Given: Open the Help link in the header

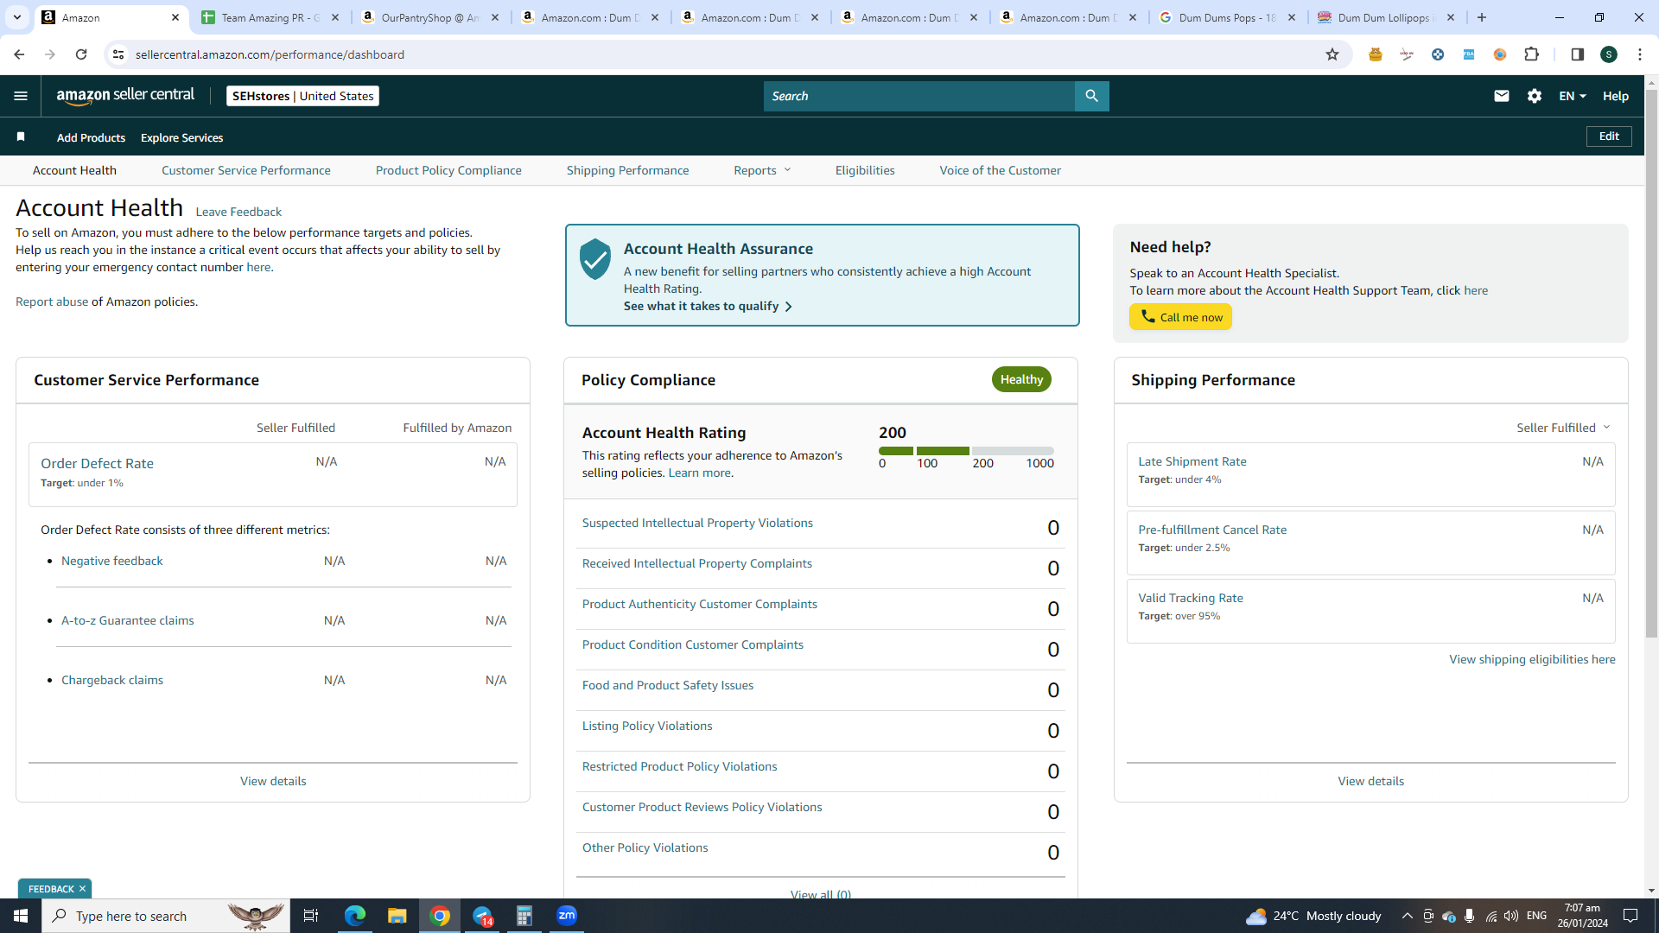Looking at the screenshot, I should pos(1615,96).
